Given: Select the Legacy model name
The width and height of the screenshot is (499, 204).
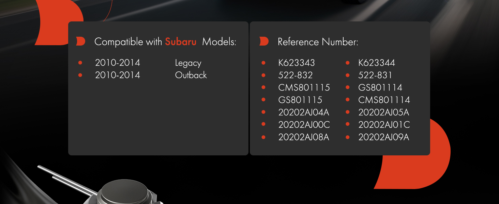Looking at the screenshot, I should pyautogui.click(x=188, y=63).
